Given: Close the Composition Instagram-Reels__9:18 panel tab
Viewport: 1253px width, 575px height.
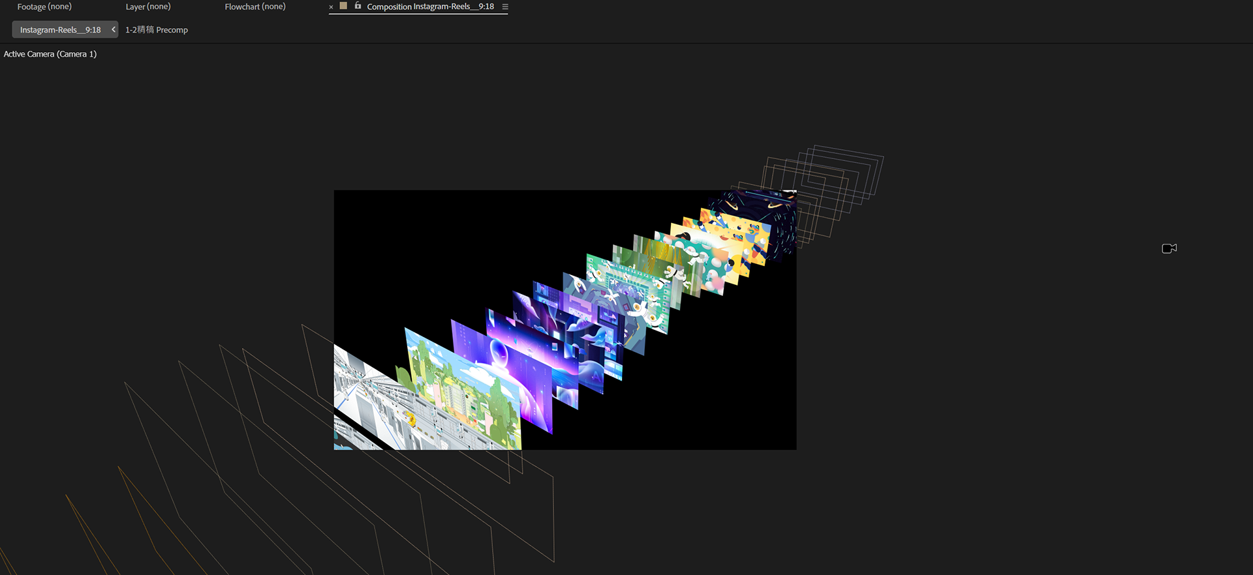Looking at the screenshot, I should click(x=331, y=7).
